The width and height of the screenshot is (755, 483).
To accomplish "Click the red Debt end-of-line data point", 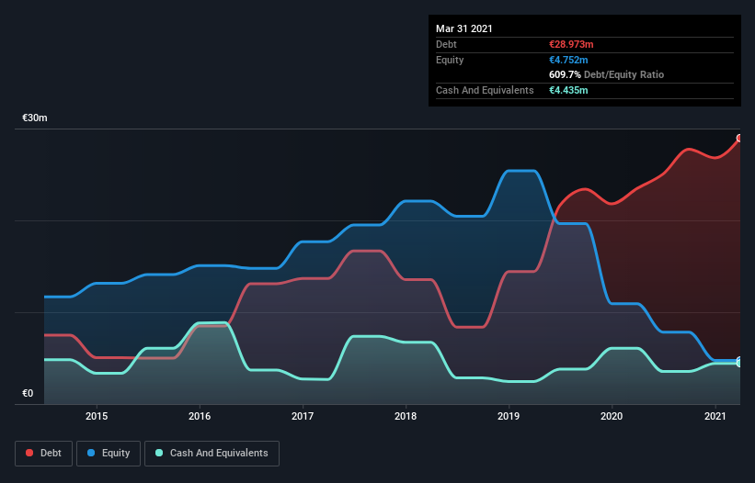I will point(739,139).
